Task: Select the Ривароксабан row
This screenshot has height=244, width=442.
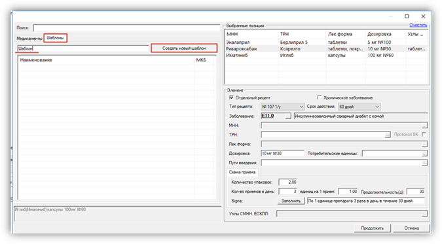Action: tap(326, 49)
